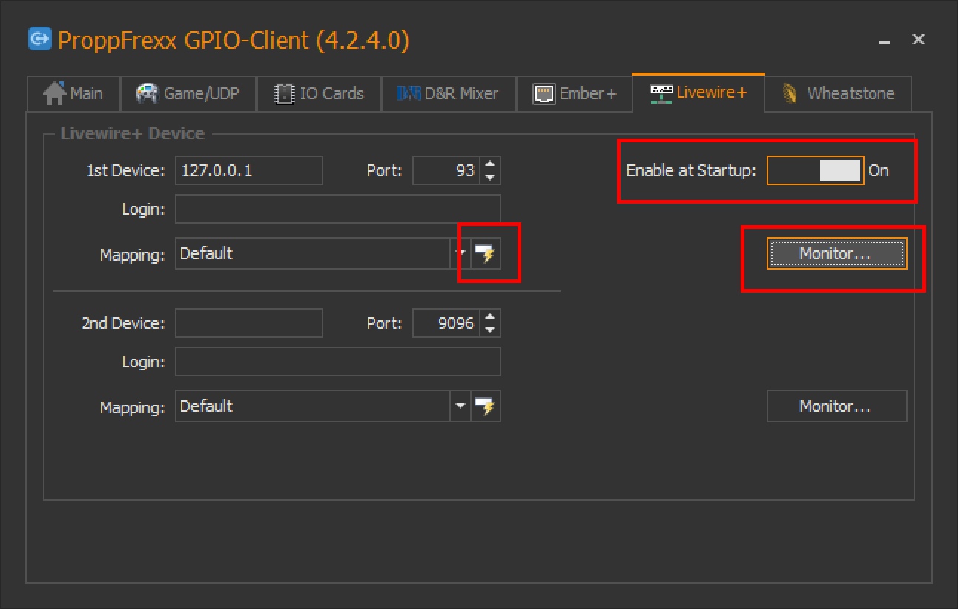The image size is (958, 609).
Task: Click the PropFrexx app logo icon
Action: [x=39, y=39]
